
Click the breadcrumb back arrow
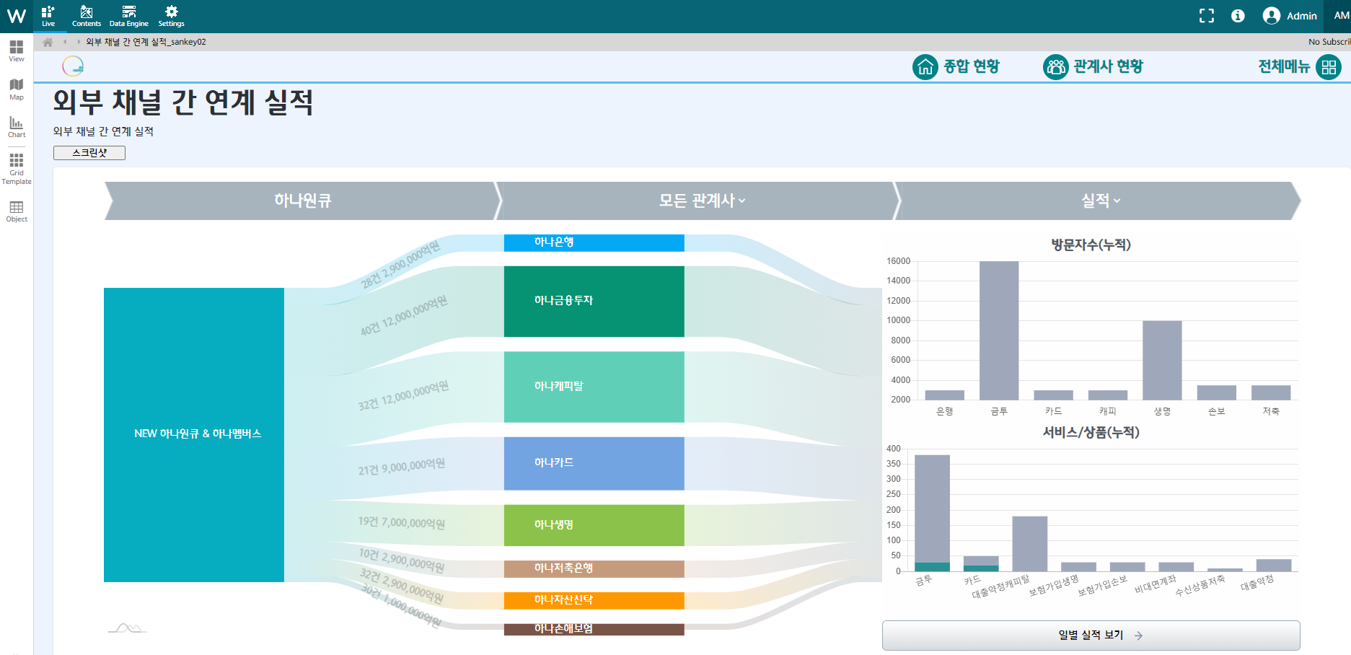(65, 42)
